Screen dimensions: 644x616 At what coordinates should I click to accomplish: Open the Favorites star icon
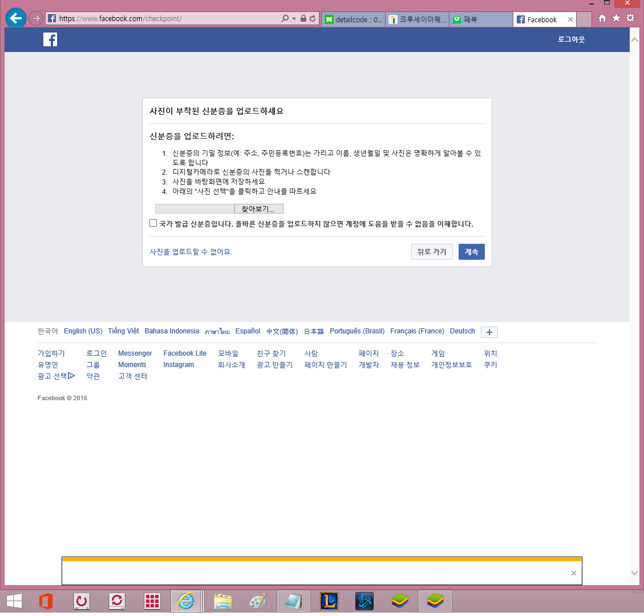(x=617, y=18)
